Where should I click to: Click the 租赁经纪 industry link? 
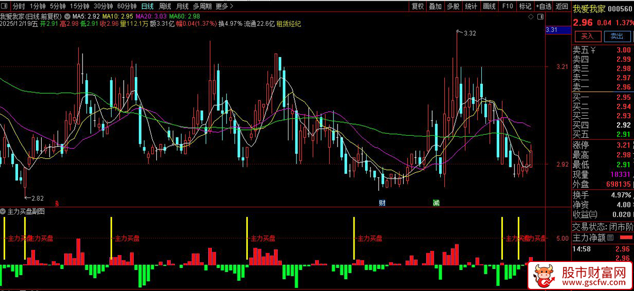tap(288, 24)
